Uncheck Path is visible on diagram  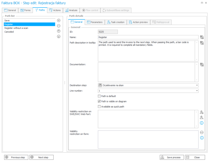click(x=99, y=101)
